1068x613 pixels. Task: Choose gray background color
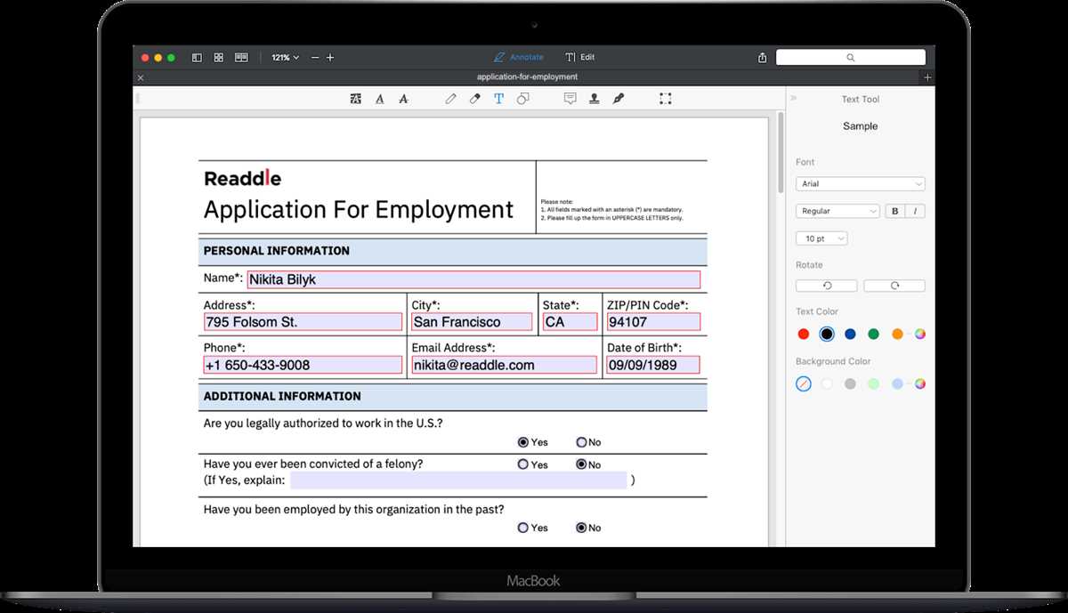tap(850, 383)
